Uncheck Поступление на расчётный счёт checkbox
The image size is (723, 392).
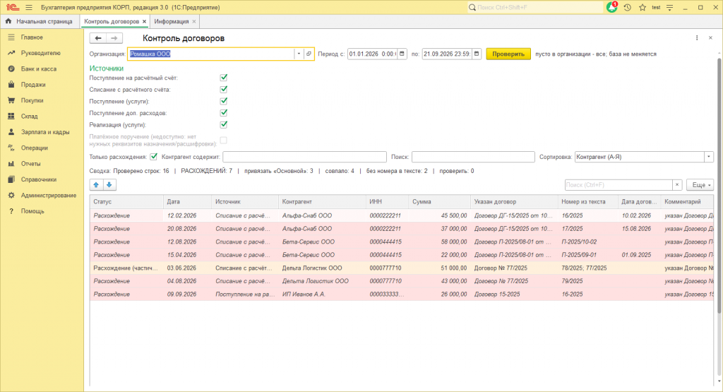[224, 78]
